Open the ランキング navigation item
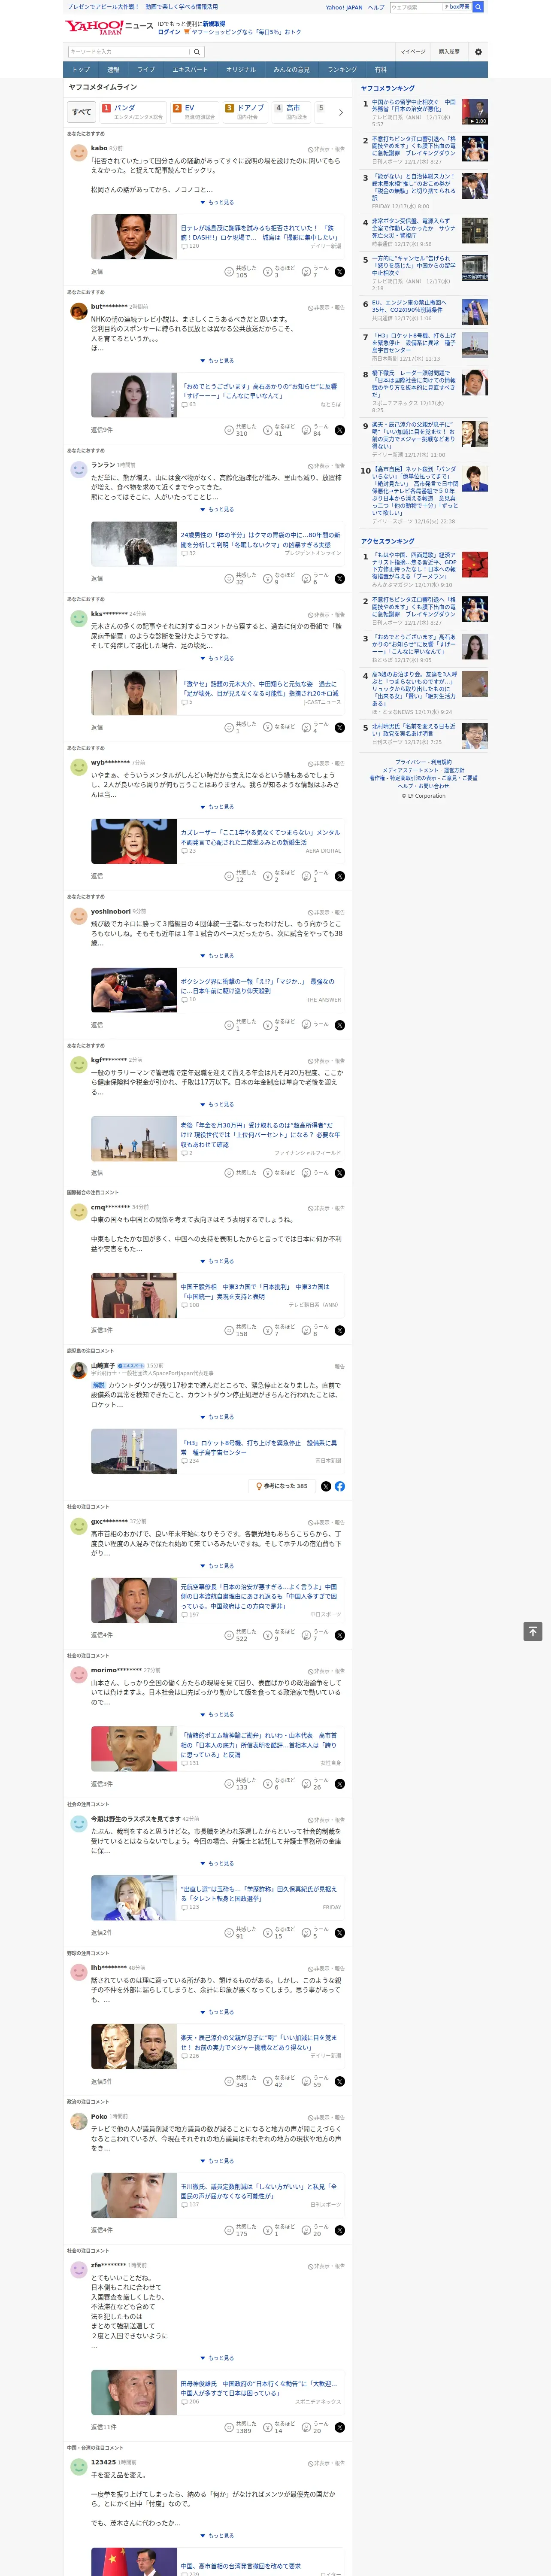This screenshot has height=2576, width=551. click(342, 70)
